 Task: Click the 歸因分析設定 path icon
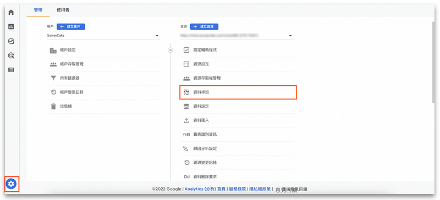186,149
